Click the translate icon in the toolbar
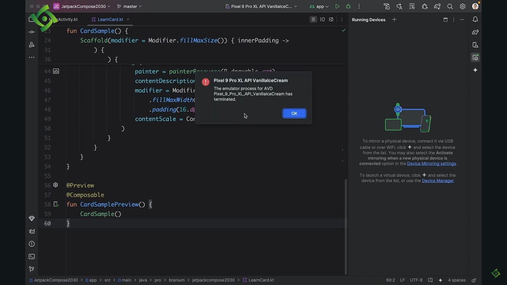507x285 pixels. click(x=399, y=6)
